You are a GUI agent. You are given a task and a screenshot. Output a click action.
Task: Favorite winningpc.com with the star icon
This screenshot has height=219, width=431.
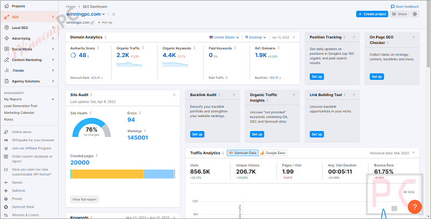114,14
